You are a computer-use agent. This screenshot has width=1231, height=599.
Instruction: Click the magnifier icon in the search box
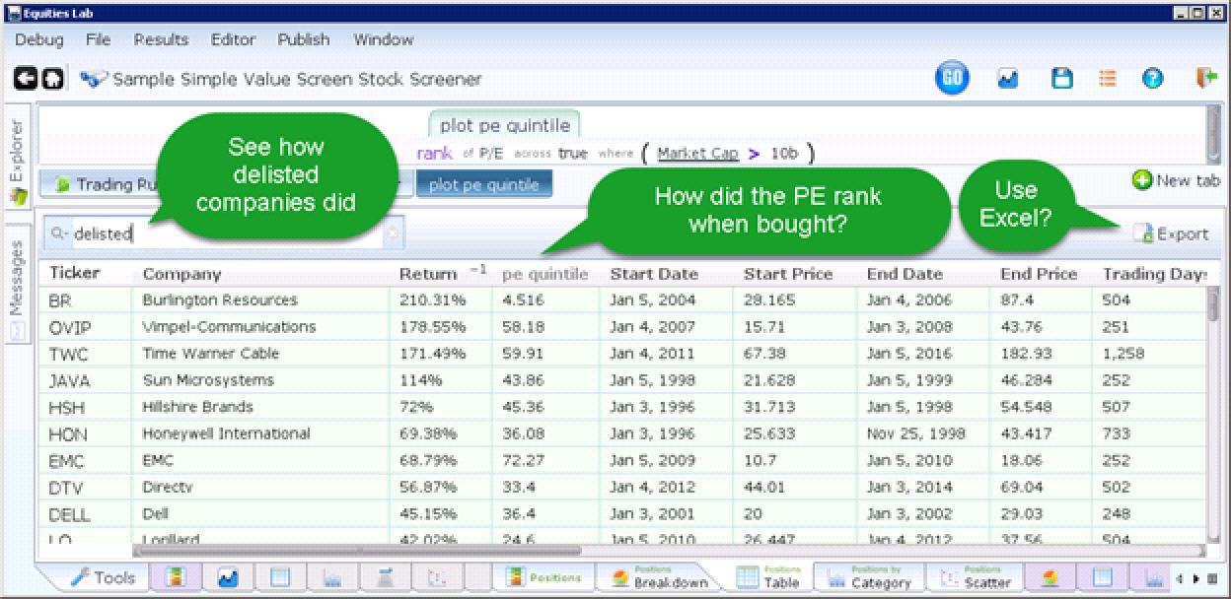pyautogui.click(x=59, y=233)
